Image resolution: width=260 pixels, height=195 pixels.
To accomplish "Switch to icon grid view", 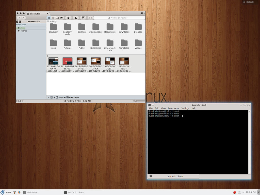I will tap(49, 18).
